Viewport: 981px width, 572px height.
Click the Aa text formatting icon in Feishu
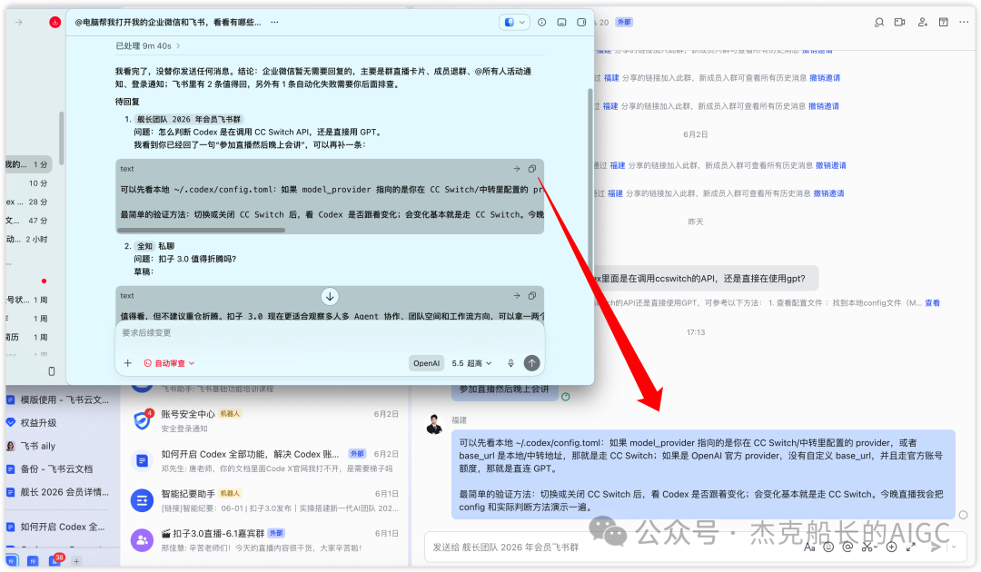(809, 547)
